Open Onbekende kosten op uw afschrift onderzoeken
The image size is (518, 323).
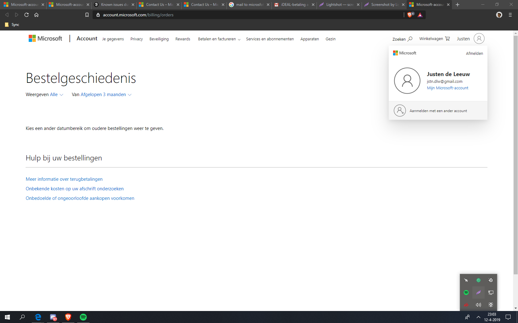pos(75,189)
